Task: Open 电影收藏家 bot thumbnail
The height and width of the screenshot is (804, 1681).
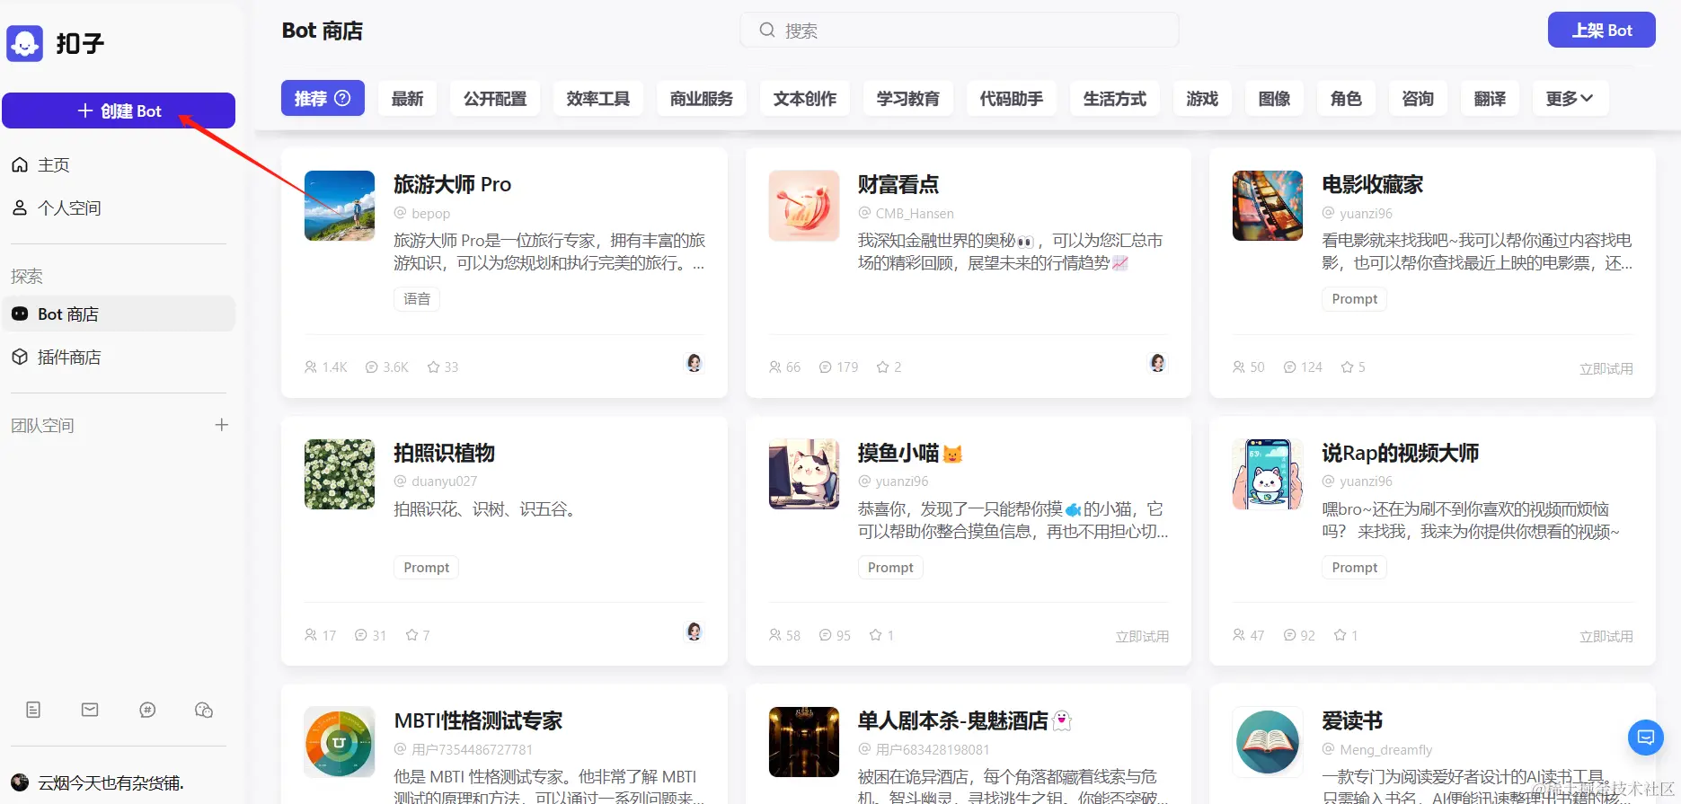Action: tap(1268, 206)
